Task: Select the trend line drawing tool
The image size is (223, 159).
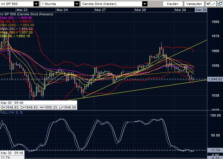Action: (214, 4)
